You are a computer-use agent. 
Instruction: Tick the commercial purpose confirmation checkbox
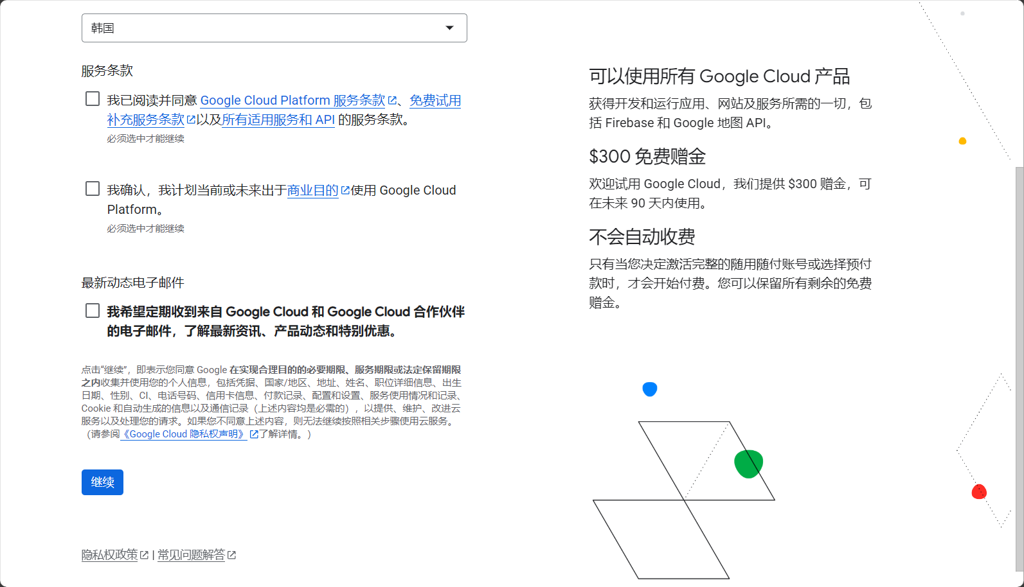(93, 189)
